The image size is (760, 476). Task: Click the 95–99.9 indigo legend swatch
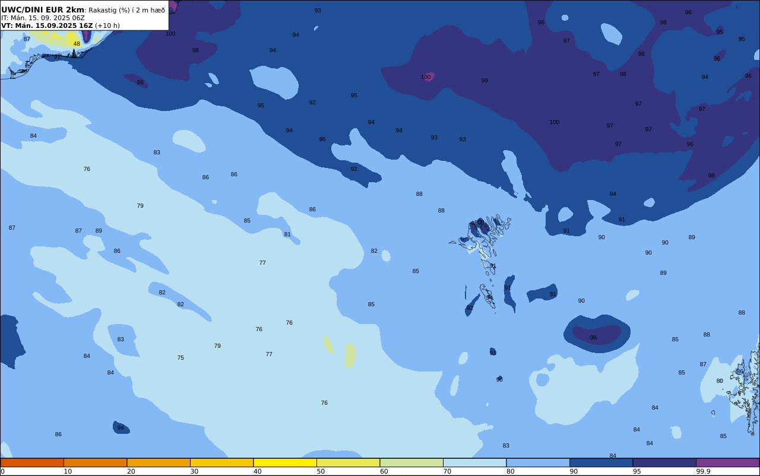pyautogui.click(x=664, y=462)
